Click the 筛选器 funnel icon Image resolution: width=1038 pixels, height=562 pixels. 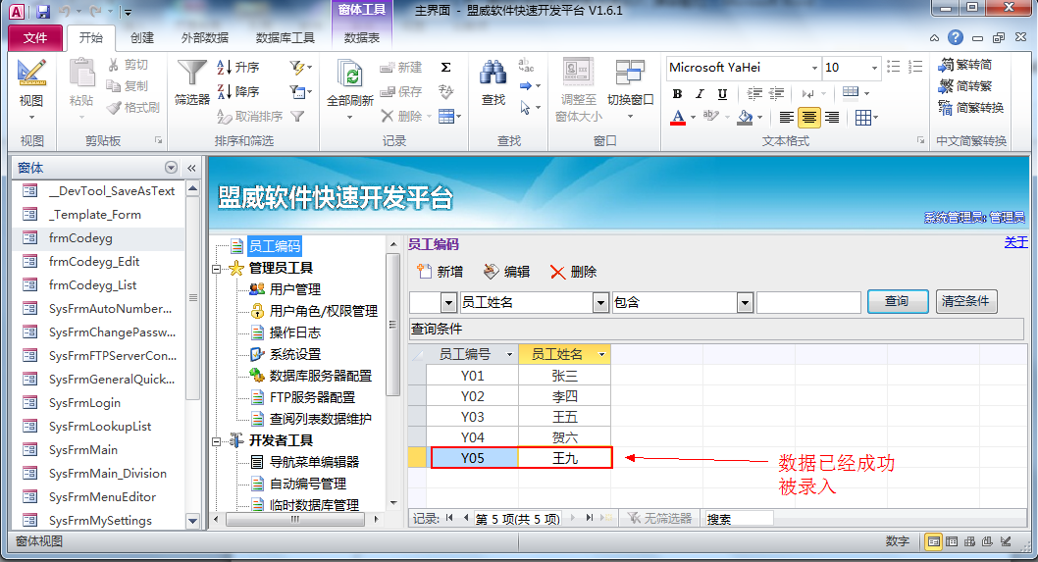coord(192,73)
